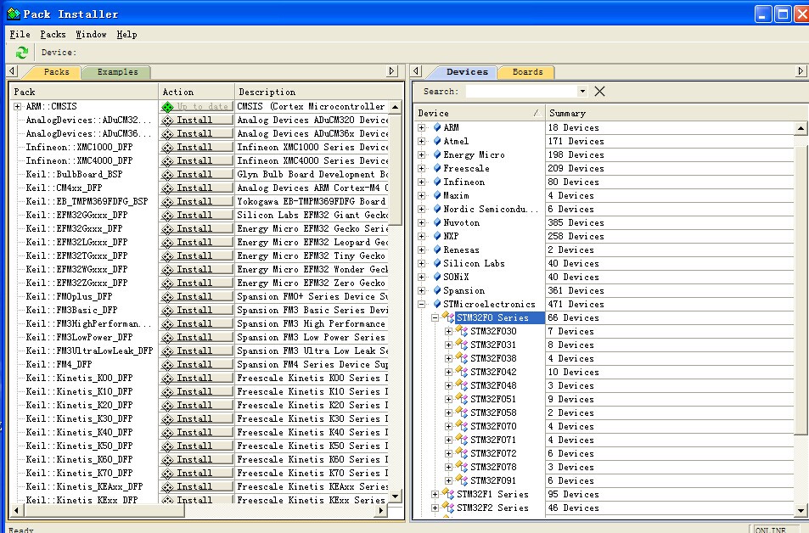809x533 pixels.
Task: Sort by the Device column header
Action: (480, 113)
